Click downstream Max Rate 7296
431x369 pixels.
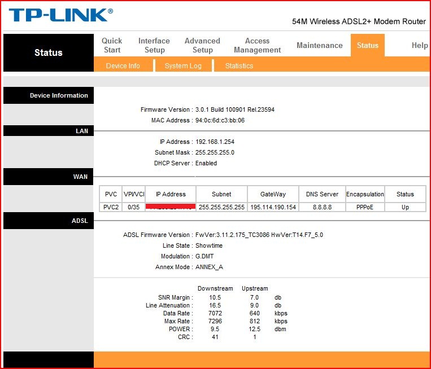pos(215,321)
